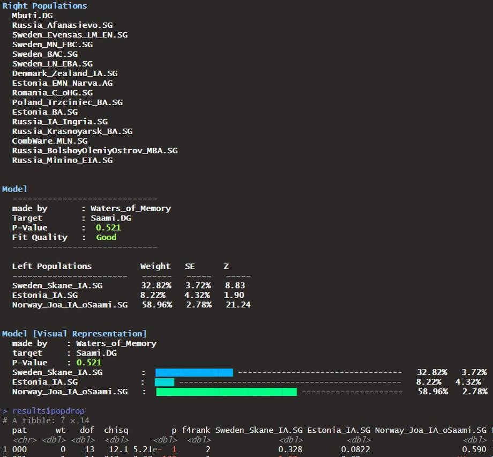Click Waters_of_Memory in Visual Representation block
Image resolution: width=493 pixels, height=457 pixels.
[x=116, y=343]
